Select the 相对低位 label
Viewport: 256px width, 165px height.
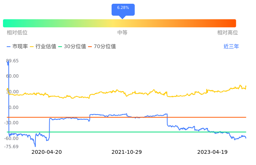17,33
